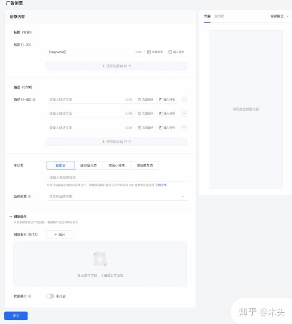Click the help icon next to 描述 (4–80)
The height and width of the screenshot is (324, 292).
34,100
